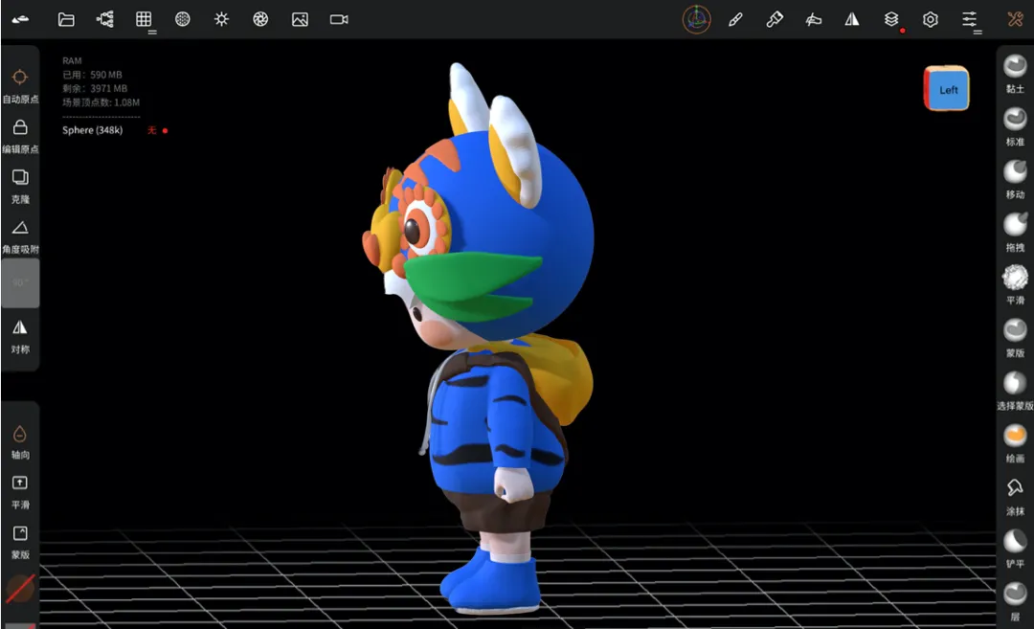Select the 铲平 flatten brush
The height and width of the screenshot is (629, 1034).
coord(1015,548)
